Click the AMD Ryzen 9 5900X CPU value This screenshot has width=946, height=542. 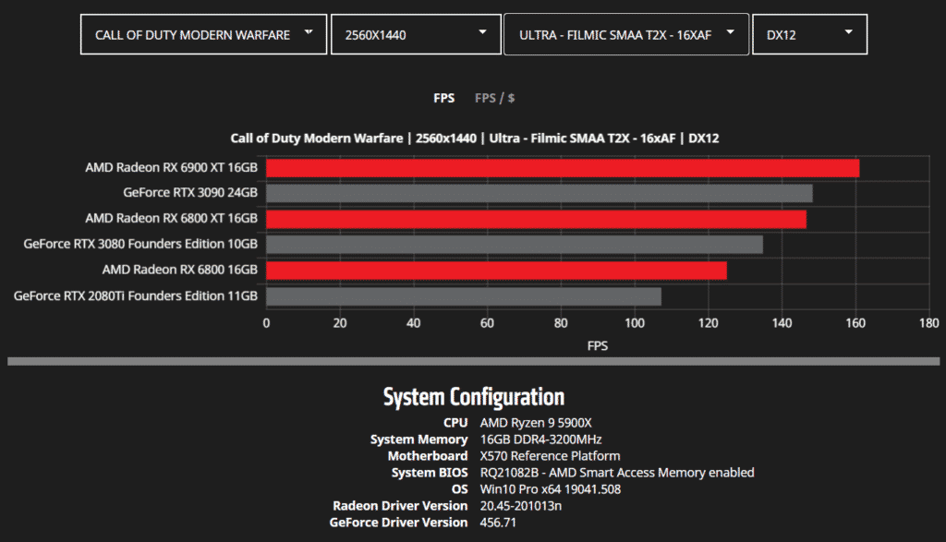pyautogui.click(x=535, y=423)
